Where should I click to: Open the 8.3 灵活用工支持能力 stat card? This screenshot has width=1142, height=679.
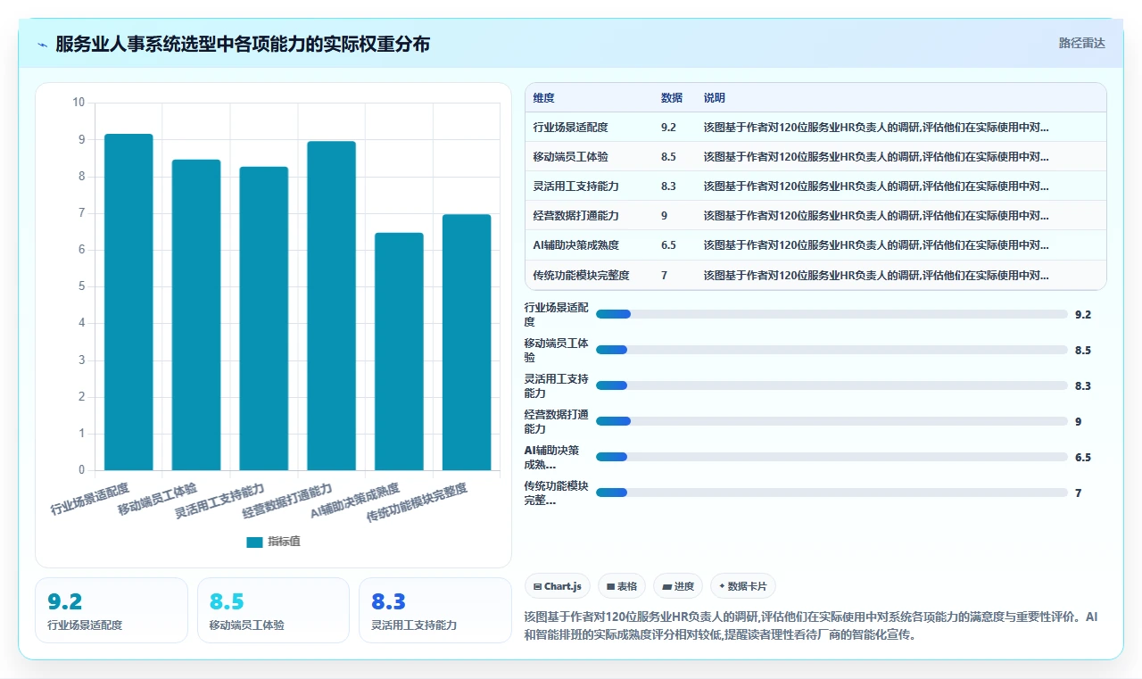click(x=435, y=610)
